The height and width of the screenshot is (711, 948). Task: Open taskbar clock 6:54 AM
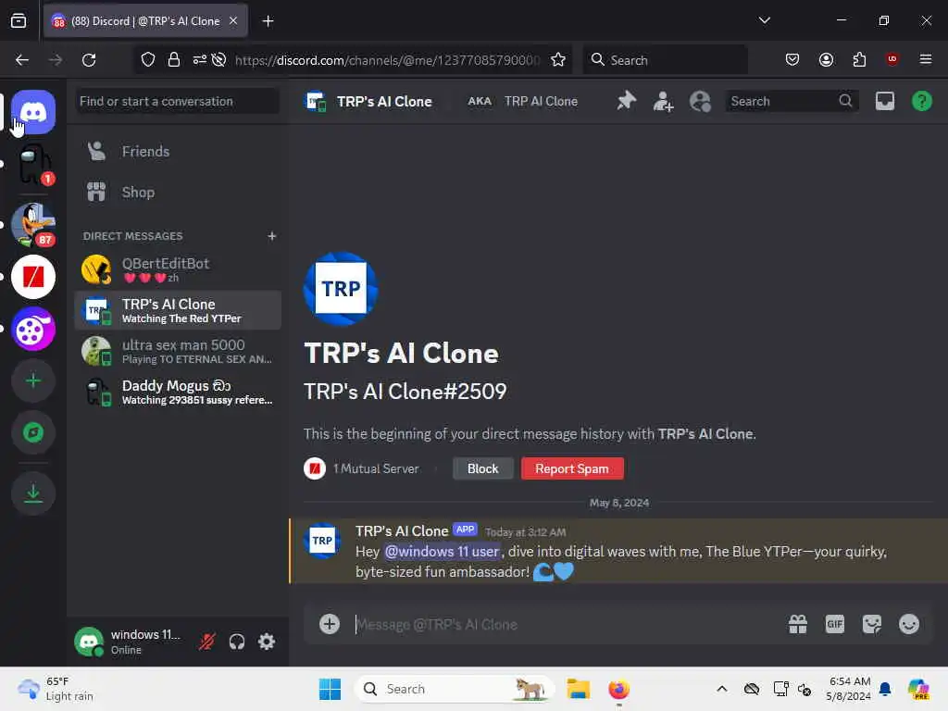coord(849,689)
